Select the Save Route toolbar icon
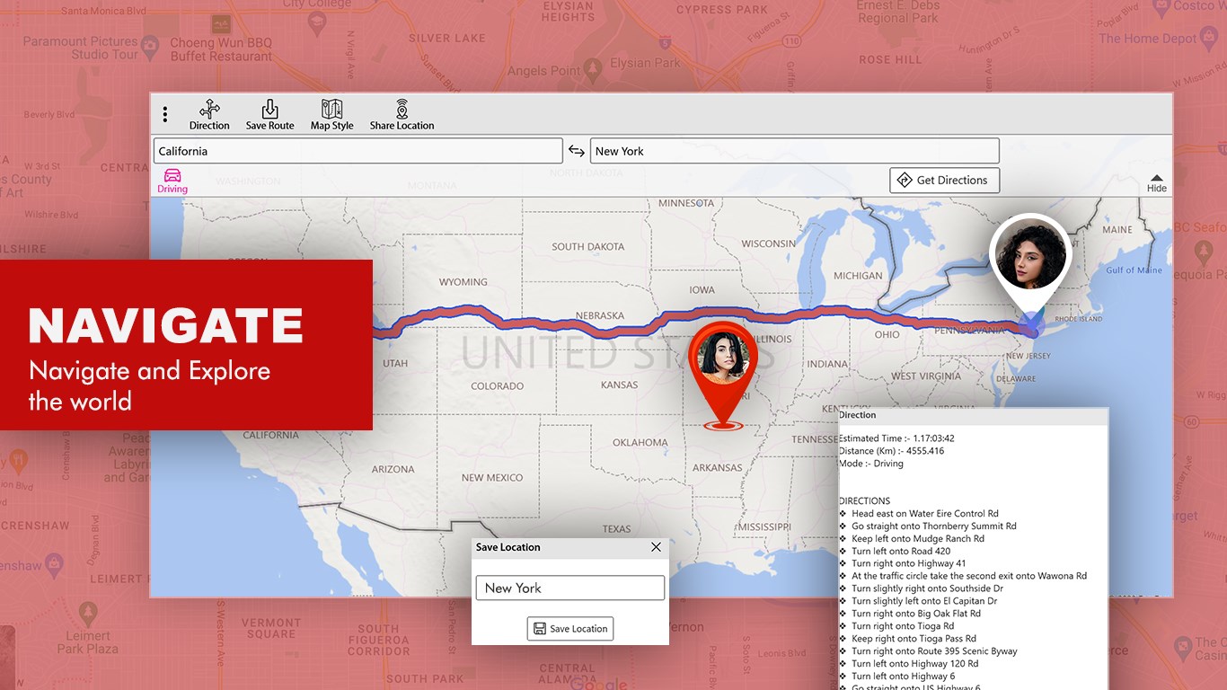 (x=269, y=115)
